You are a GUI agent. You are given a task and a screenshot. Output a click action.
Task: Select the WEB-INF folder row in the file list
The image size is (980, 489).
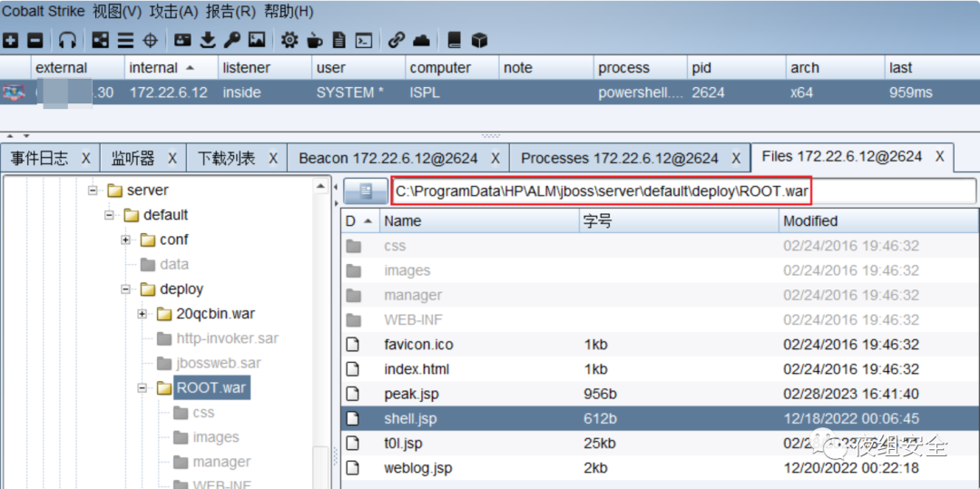pos(660,320)
